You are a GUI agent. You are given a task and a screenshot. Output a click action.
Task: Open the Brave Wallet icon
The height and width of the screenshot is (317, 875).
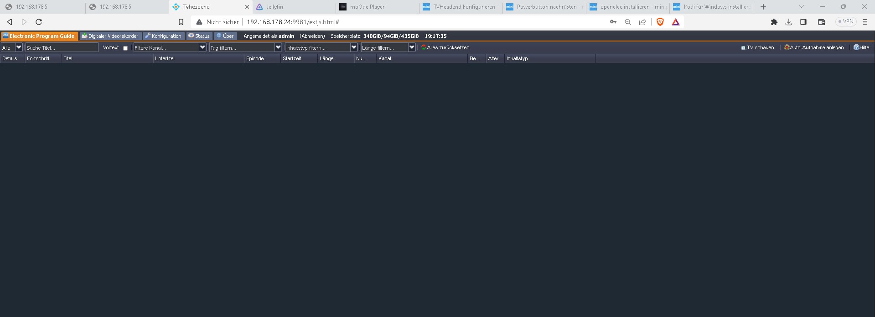click(821, 22)
